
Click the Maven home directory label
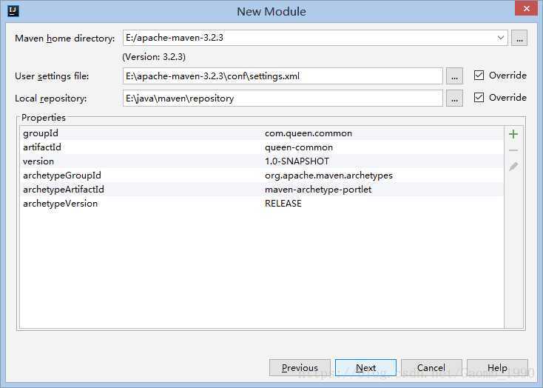[x=65, y=39]
